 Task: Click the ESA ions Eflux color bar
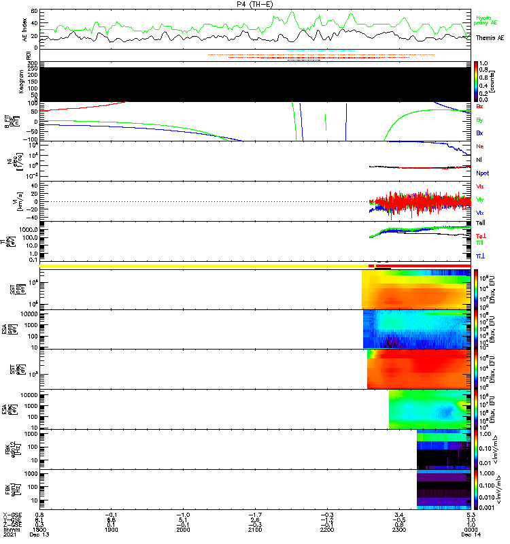476,329
